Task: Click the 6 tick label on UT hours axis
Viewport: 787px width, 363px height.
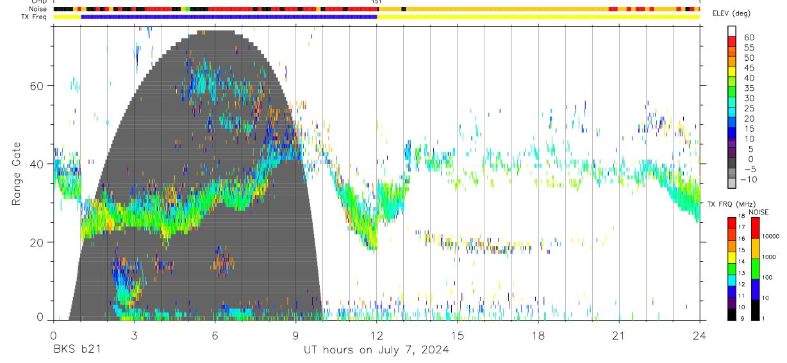Action: 215,335
